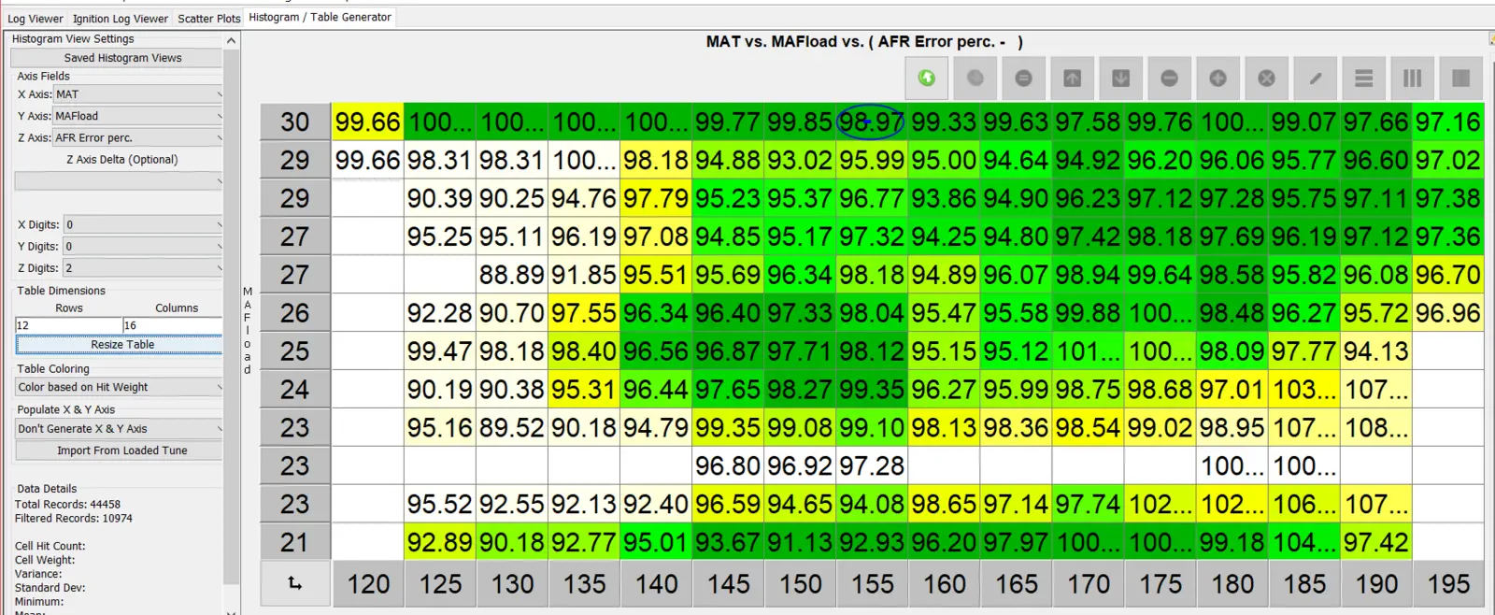Image resolution: width=1495 pixels, height=615 pixels.
Task: Click the up-arrow box toolbar icon
Action: (x=1073, y=79)
